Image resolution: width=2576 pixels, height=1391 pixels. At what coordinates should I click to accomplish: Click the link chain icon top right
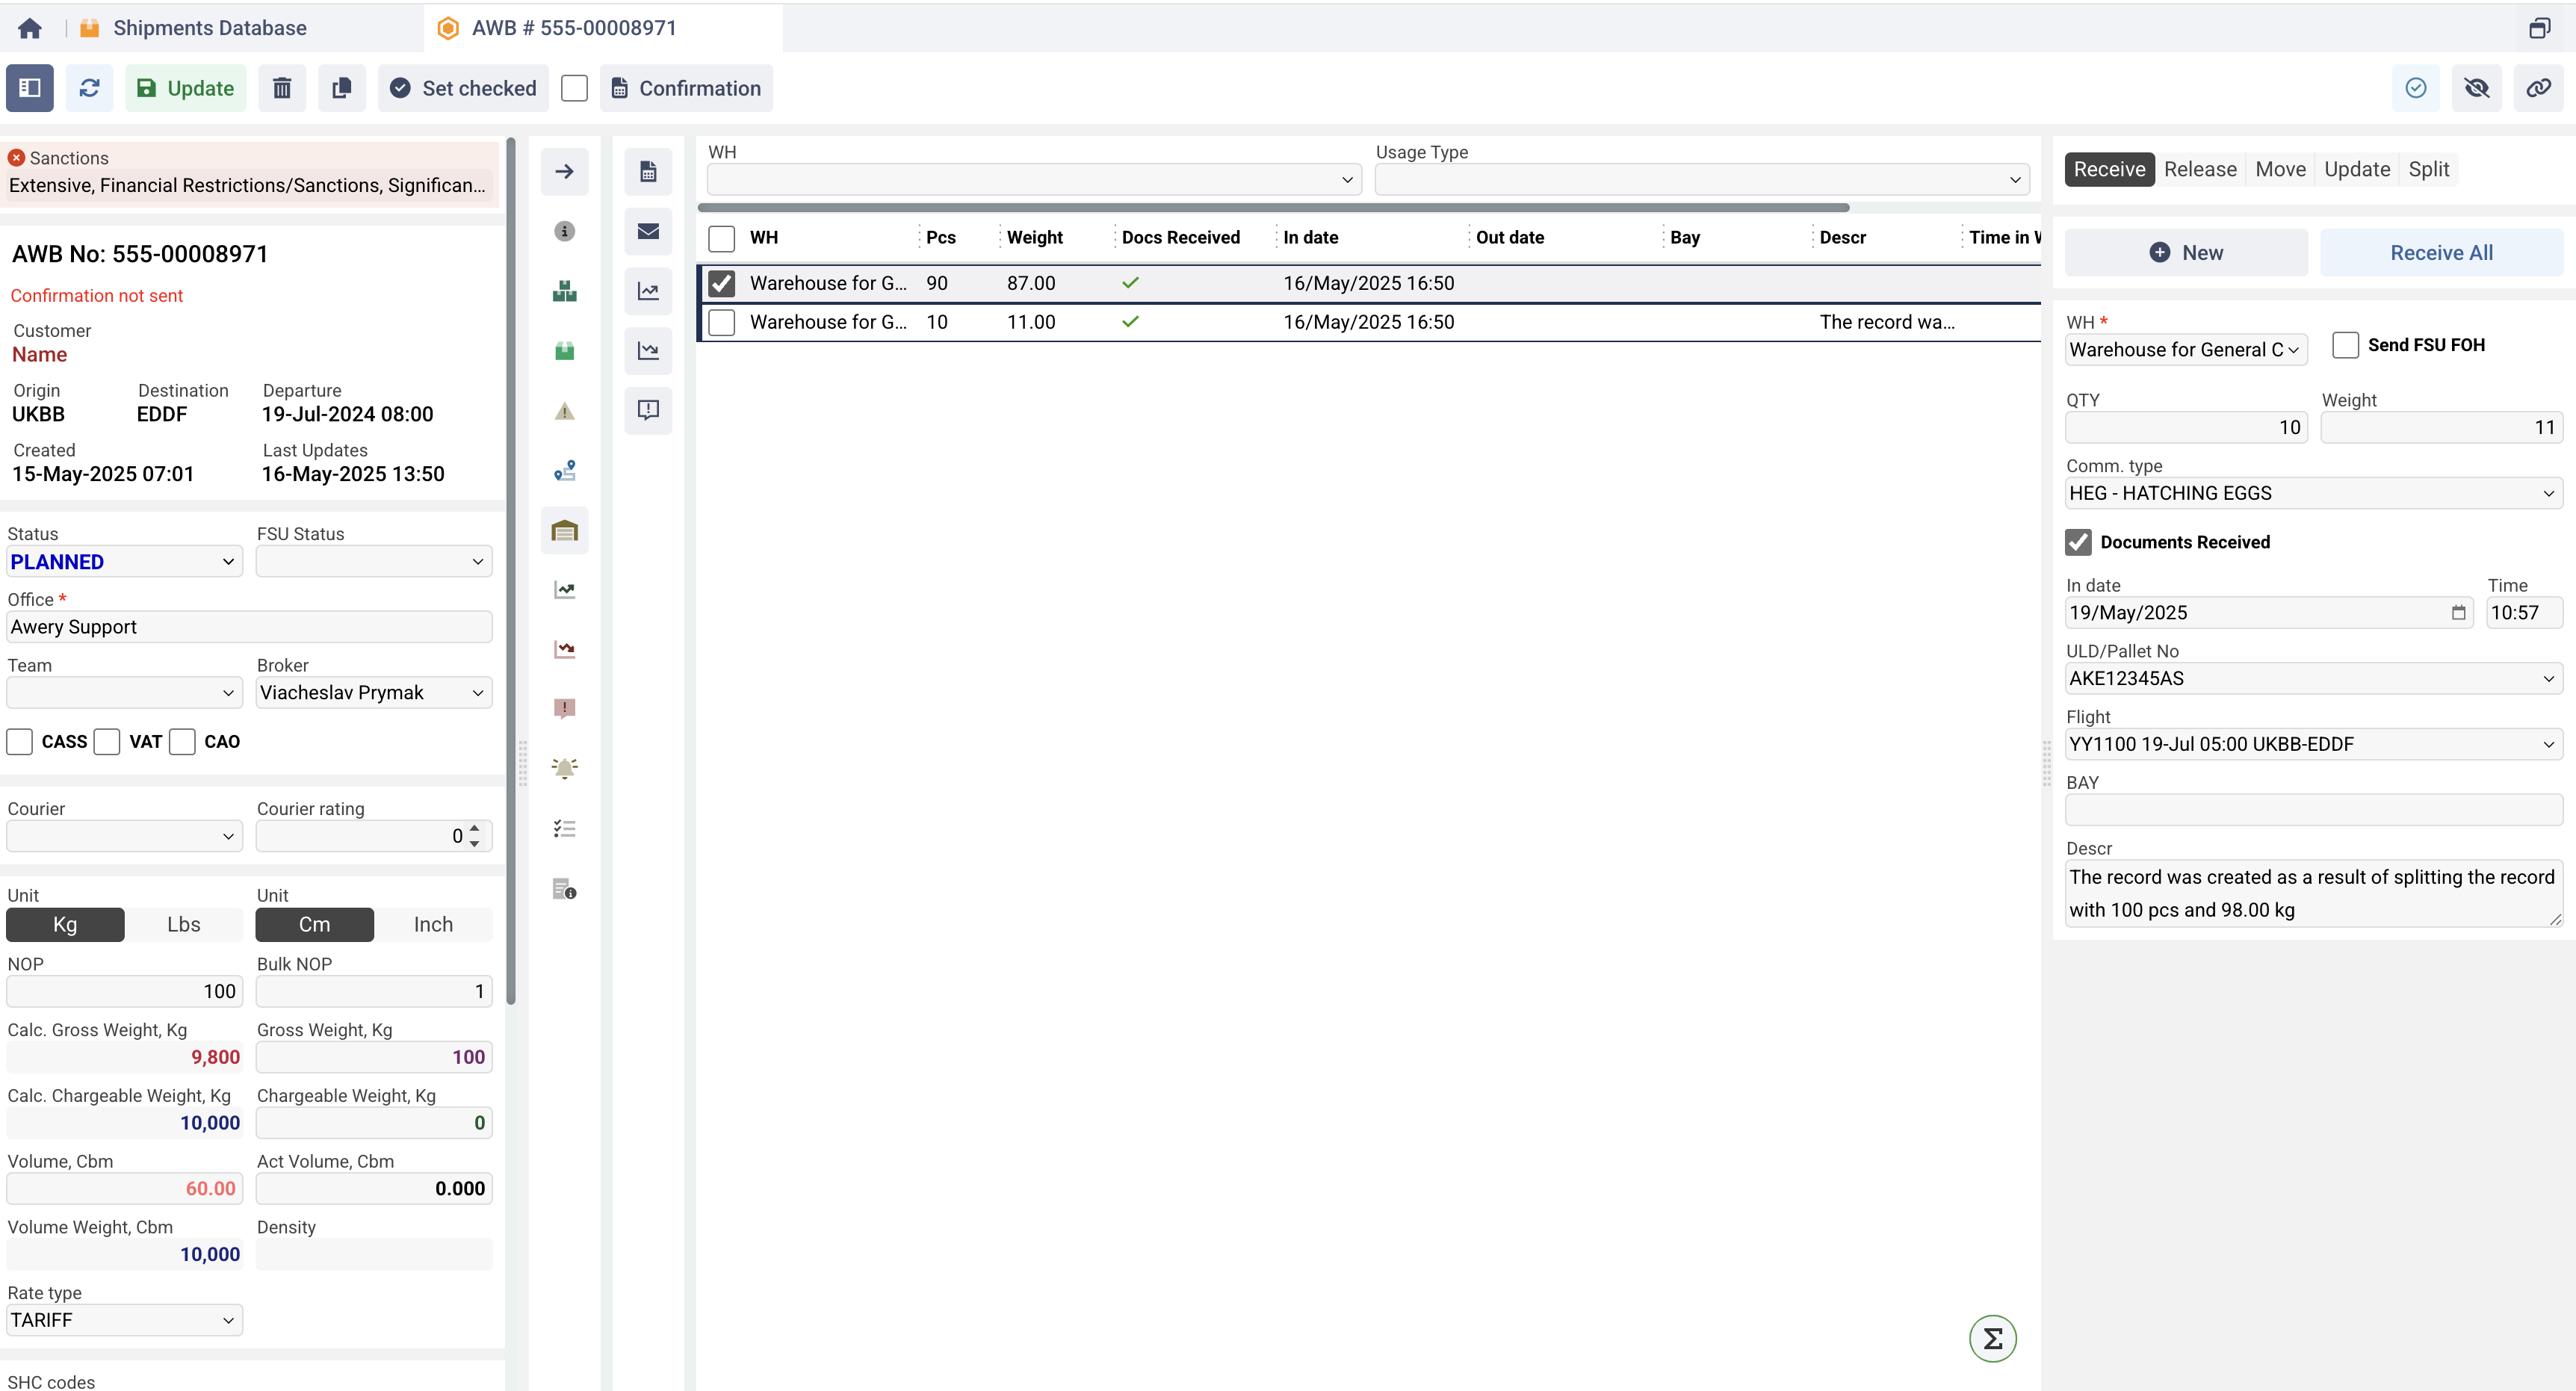tap(2538, 88)
